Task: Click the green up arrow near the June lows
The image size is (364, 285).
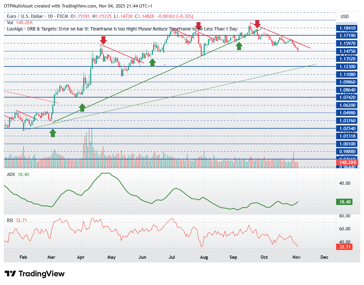Action: coord(152,62)
